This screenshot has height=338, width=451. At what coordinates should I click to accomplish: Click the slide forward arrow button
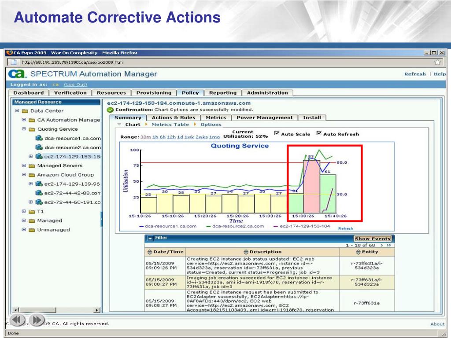click(x=37, y=320)
